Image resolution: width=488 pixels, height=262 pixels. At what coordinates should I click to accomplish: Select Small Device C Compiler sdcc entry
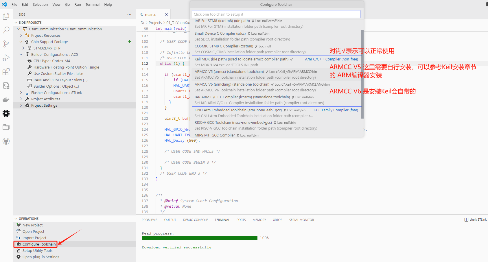tap(276, 36)
